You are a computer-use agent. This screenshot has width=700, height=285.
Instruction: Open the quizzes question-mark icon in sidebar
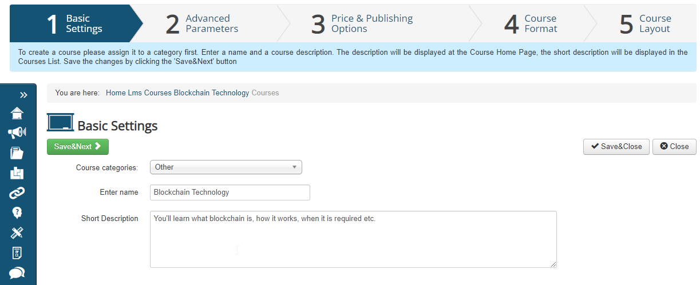[17, 212]
